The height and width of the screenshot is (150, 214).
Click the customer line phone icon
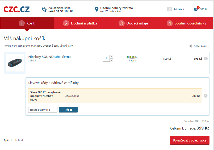pyautogui.click(x=44, y=9)
